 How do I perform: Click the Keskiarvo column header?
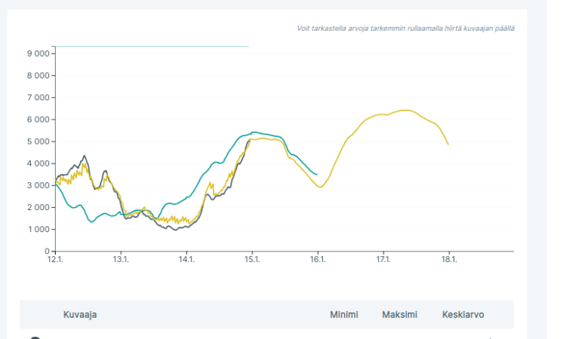463,314
